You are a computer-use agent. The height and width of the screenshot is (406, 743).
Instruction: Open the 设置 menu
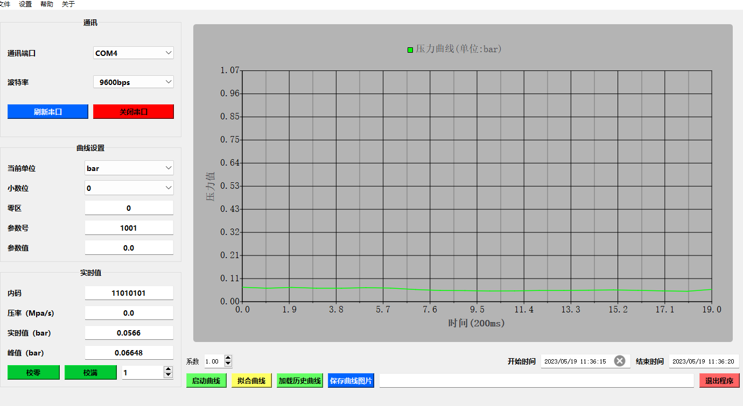25,4
